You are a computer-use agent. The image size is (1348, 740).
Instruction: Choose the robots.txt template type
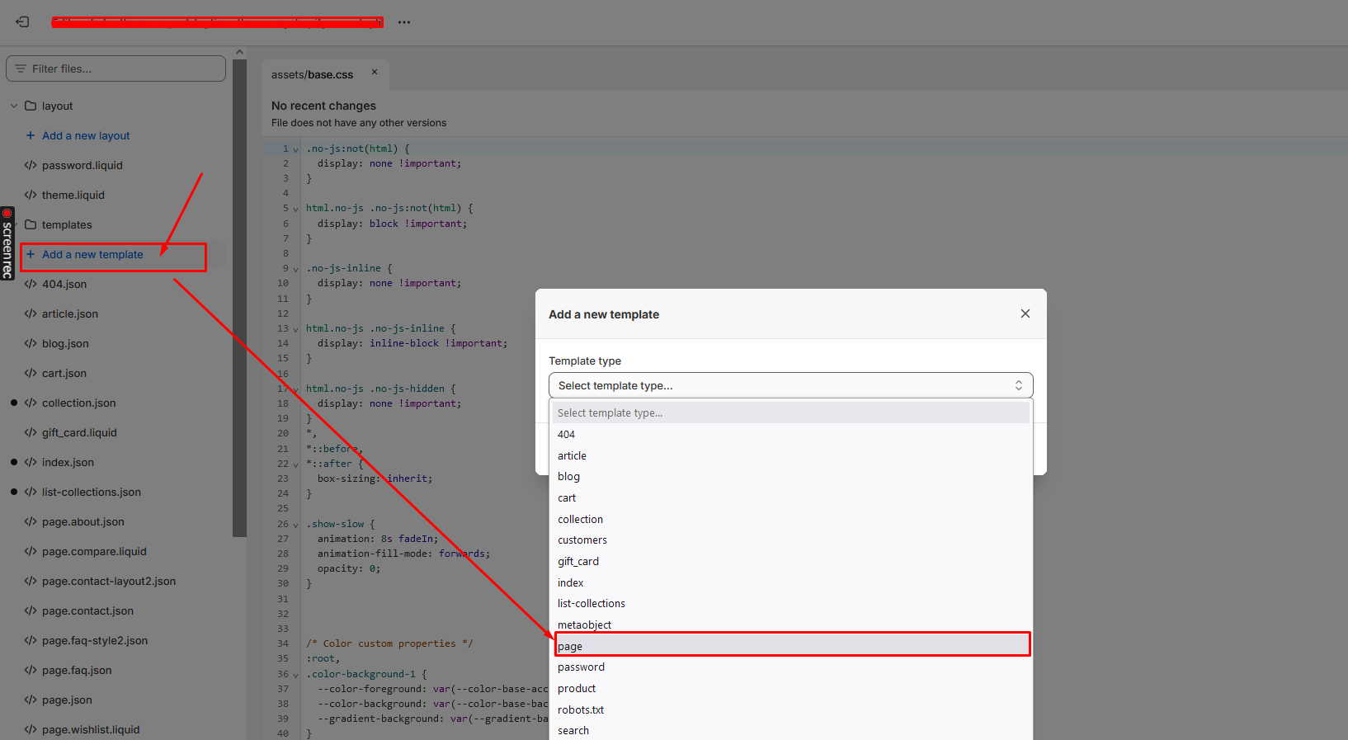pyautogui.click(x=791, y=709)
